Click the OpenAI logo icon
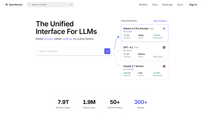204x116 pixels. [164, 47]
